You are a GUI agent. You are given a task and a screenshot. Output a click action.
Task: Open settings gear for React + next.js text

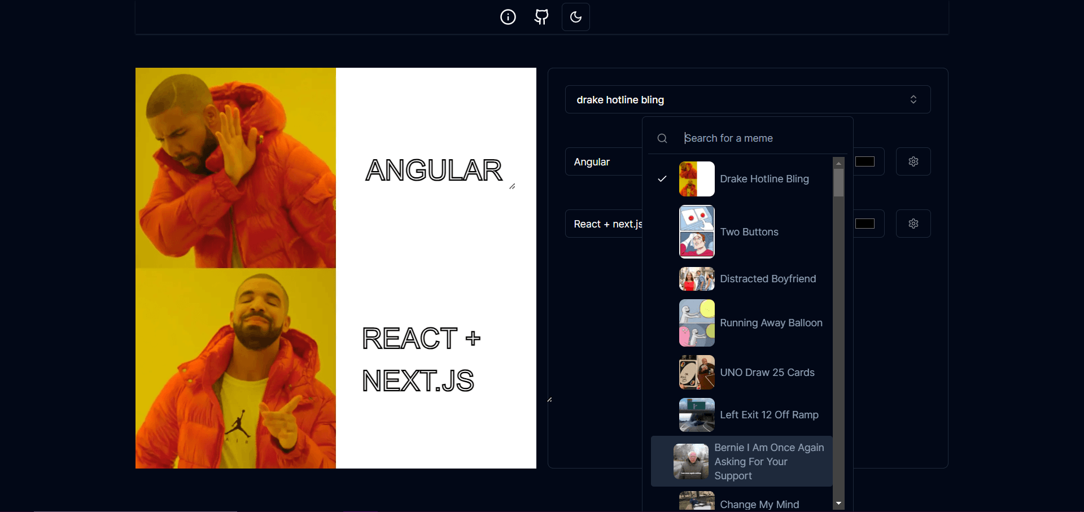(913, 224)
